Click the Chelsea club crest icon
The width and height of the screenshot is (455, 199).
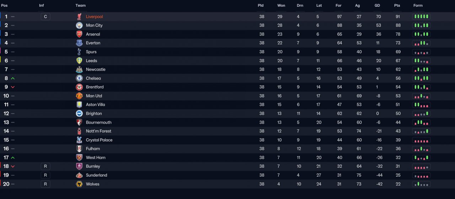(x=79, y=78)
